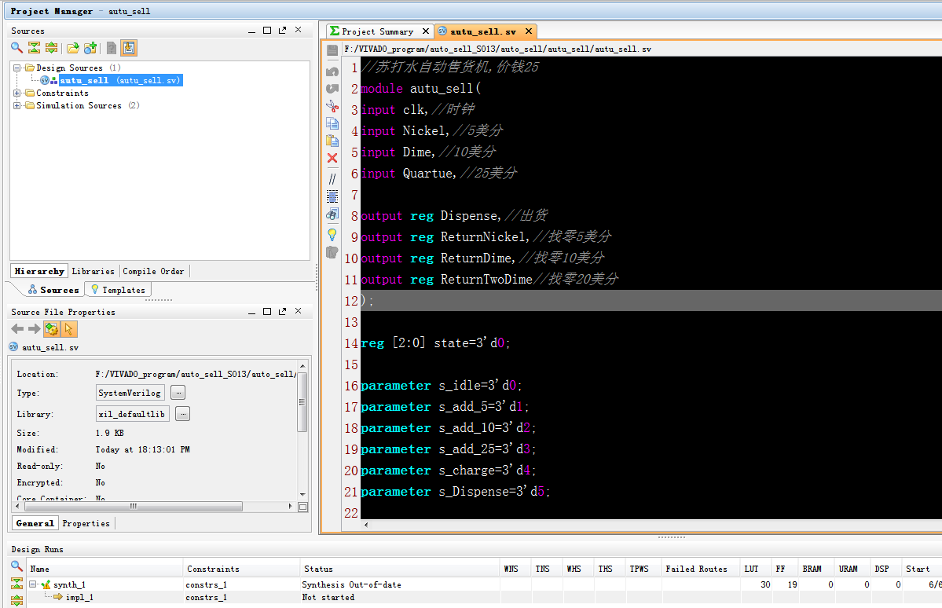Image resolution: width=942 pixels, height=608 pixels.
Task: Click browse button next to SystemVerilog type
Action: click(178, 393)
